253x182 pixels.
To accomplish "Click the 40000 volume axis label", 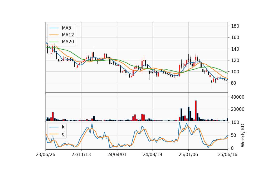I will pyautogui.click(x=238, y=97).
